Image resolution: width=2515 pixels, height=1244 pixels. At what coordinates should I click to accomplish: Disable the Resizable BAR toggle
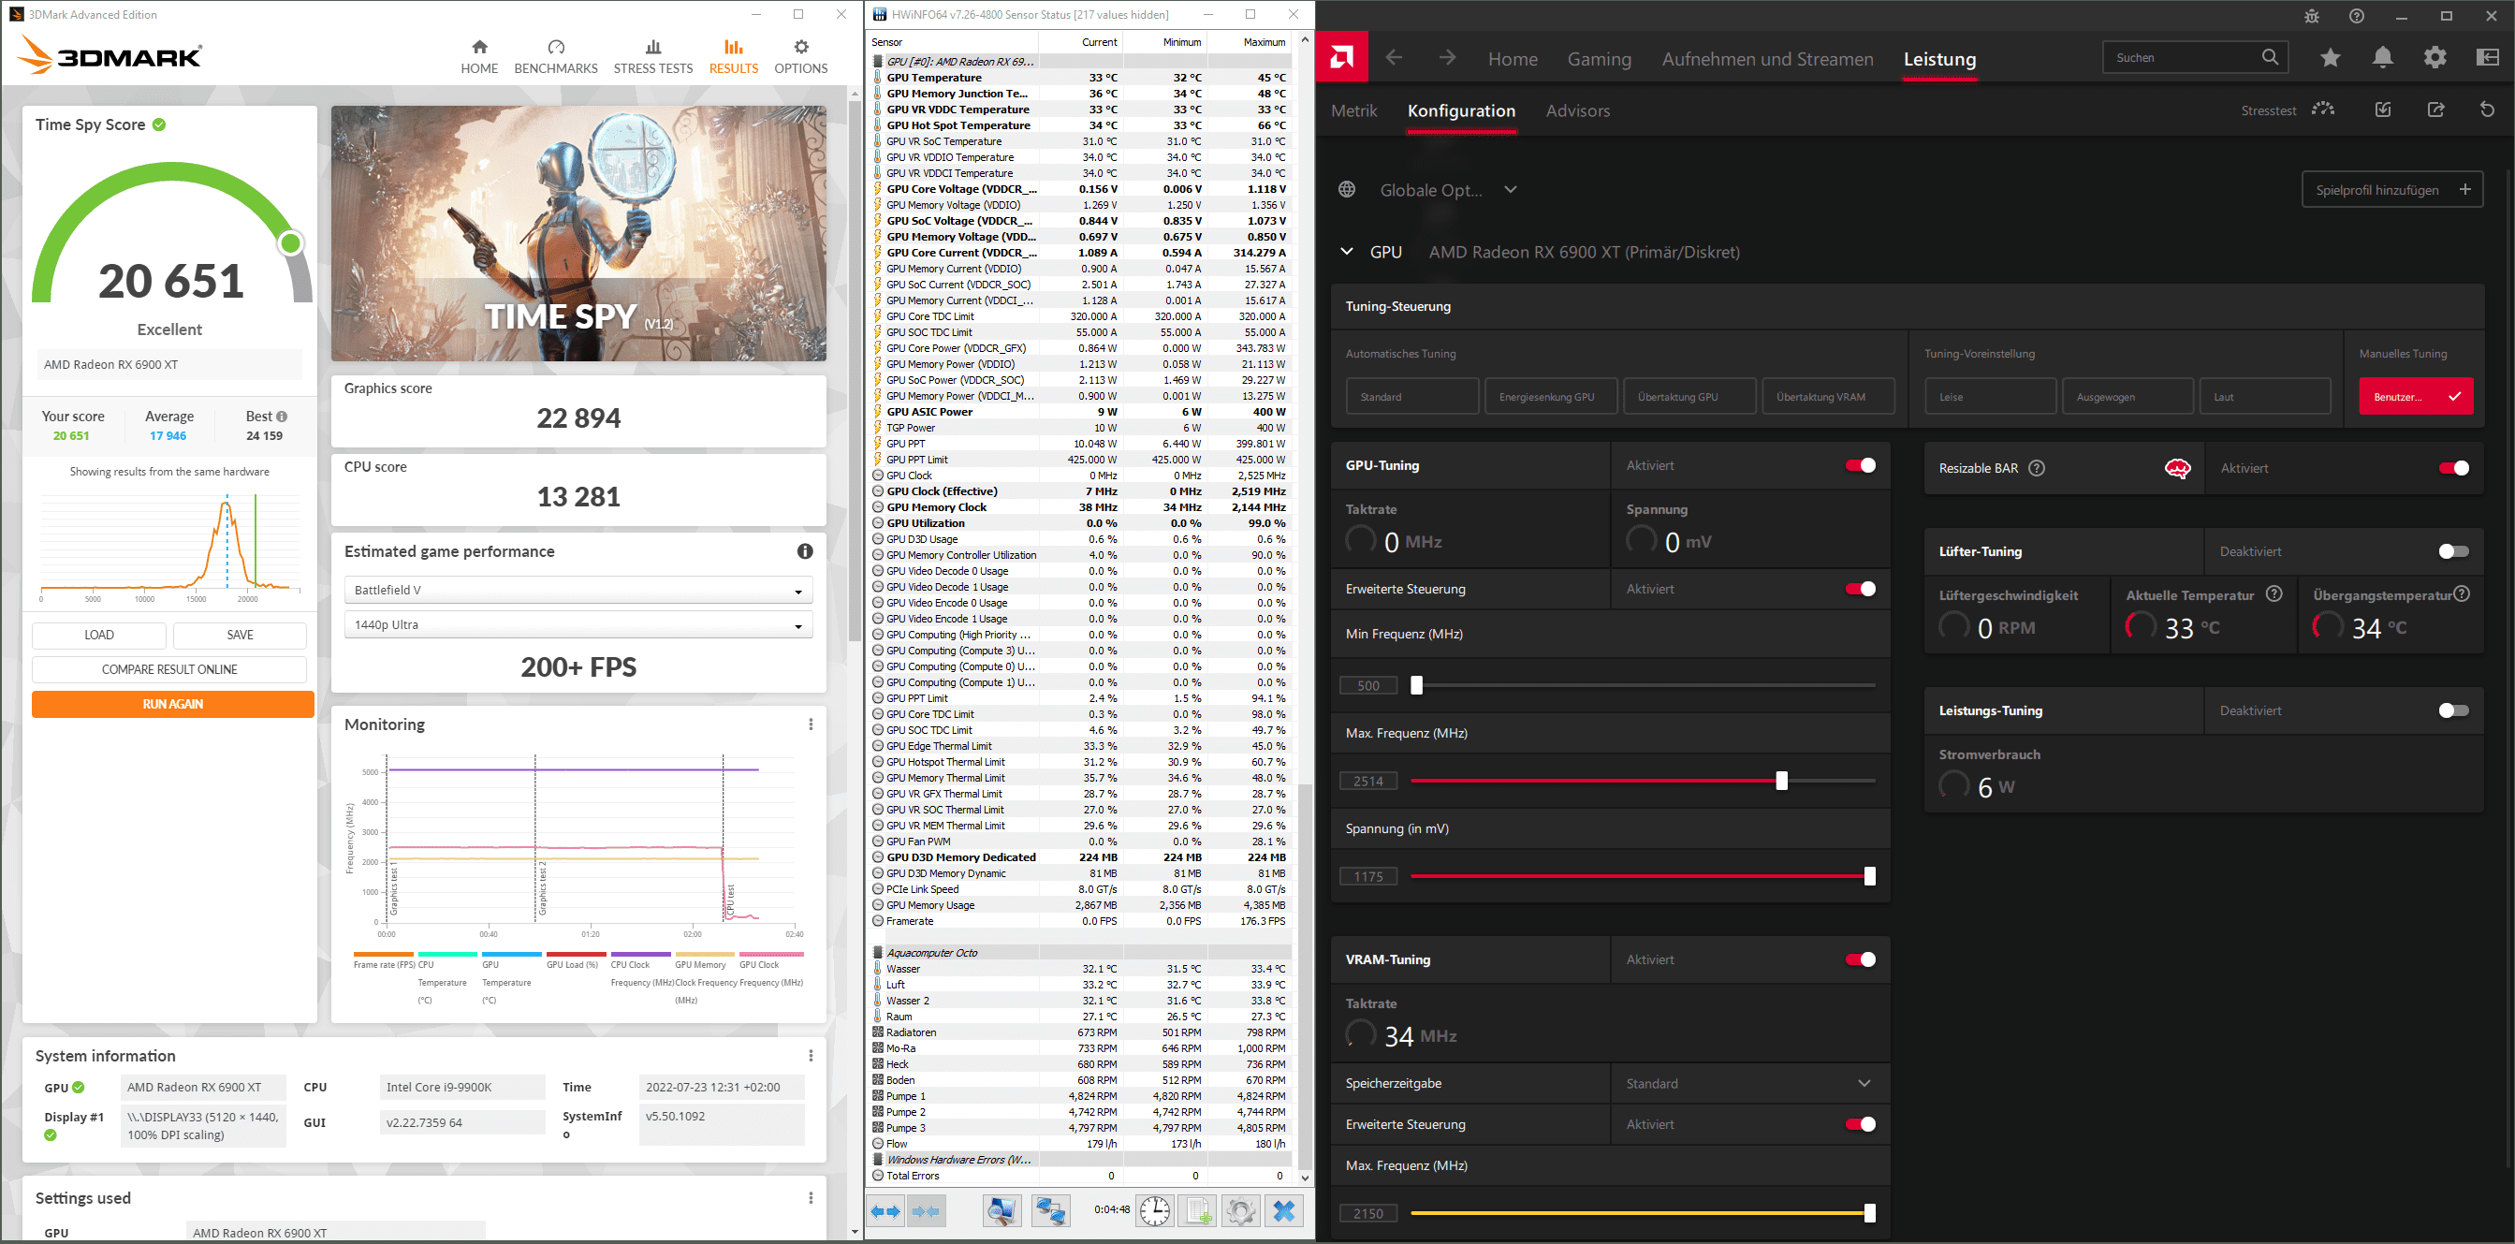[x=2453, y=468]
